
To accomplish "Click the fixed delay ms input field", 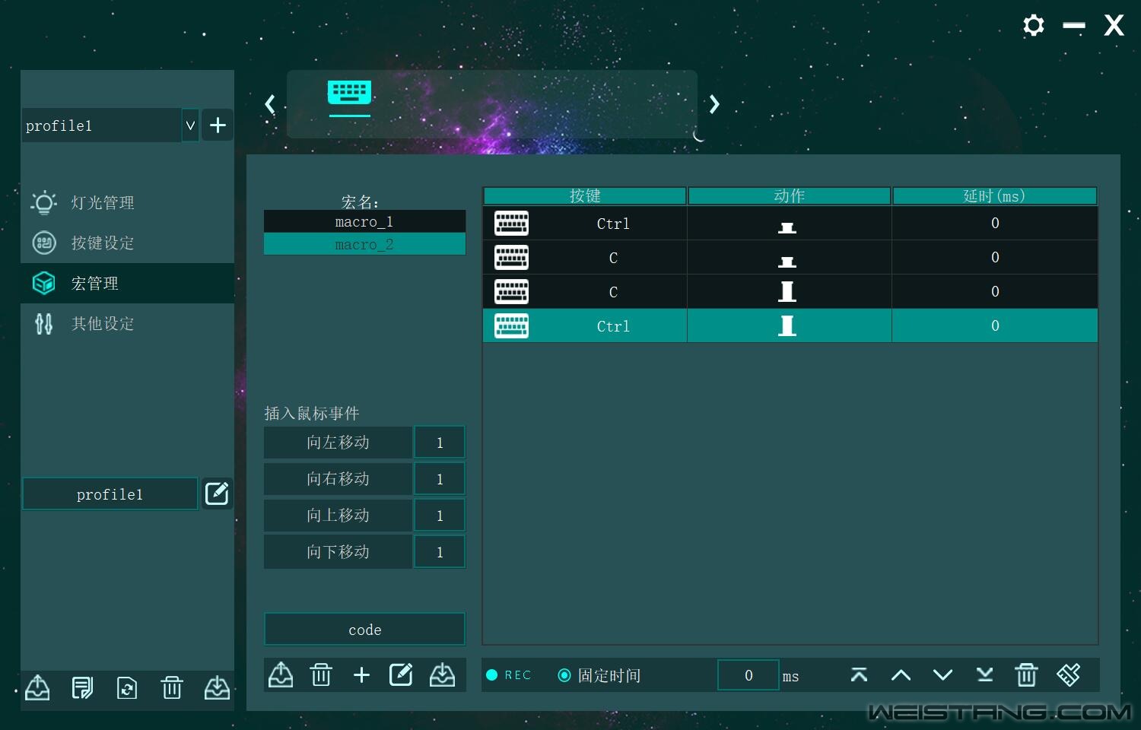I will pos(748,675).
